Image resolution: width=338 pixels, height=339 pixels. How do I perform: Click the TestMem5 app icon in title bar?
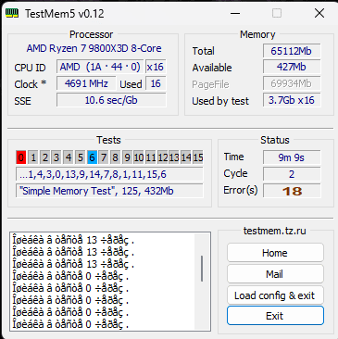coord(12,13)
